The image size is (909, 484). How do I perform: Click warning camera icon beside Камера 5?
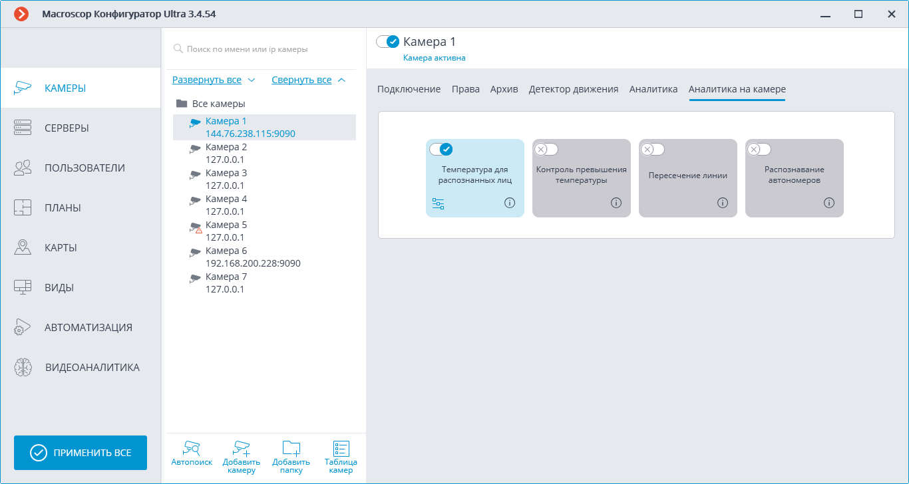tap(196, 227)
